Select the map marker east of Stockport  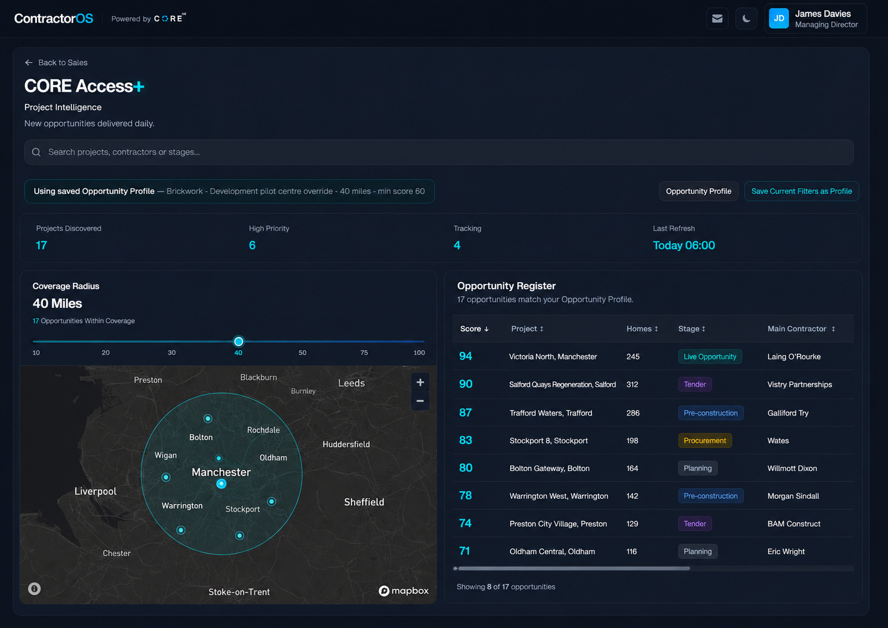272,501
